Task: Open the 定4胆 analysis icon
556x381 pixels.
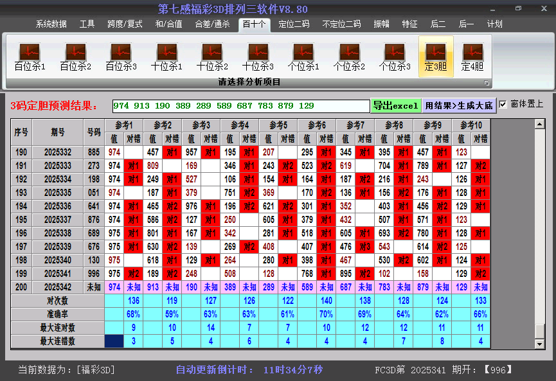Action: coord(472,57)
